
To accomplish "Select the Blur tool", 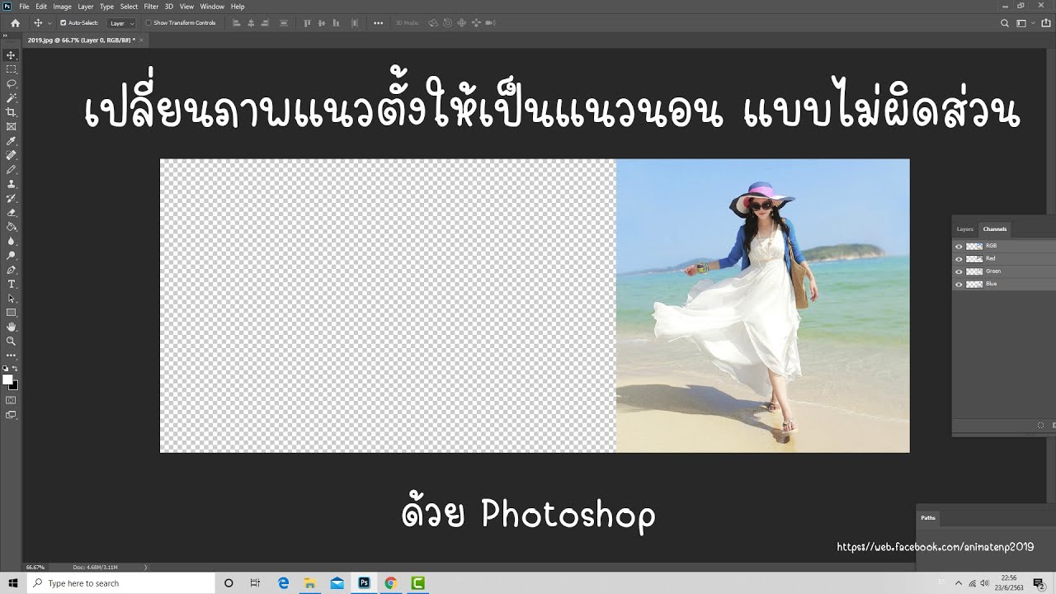I will pos(11,241).
